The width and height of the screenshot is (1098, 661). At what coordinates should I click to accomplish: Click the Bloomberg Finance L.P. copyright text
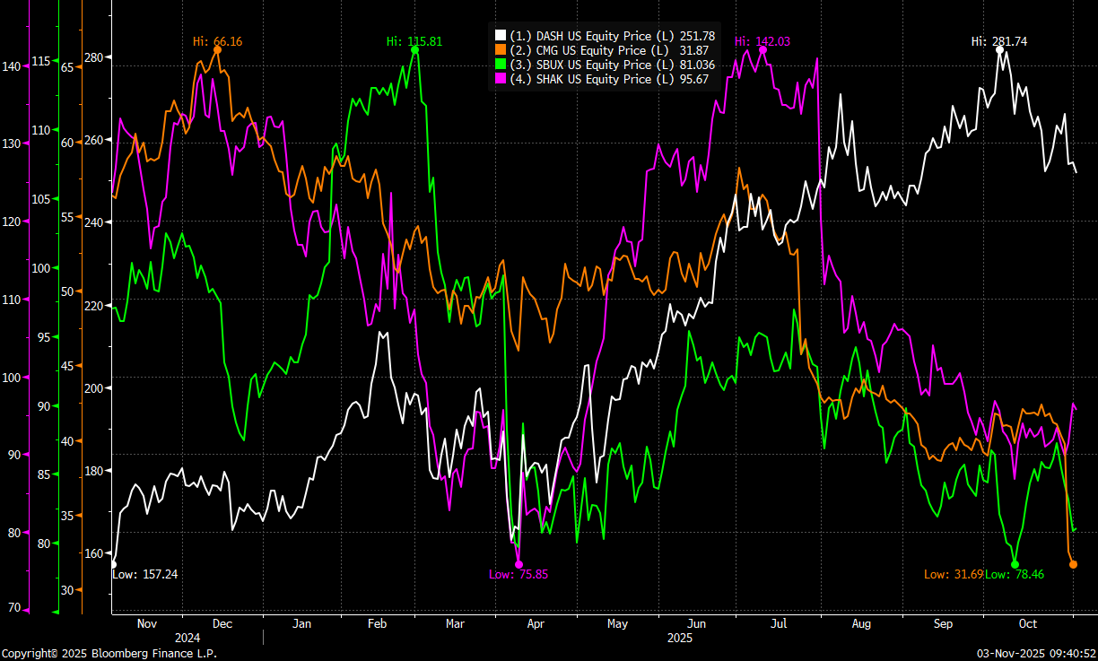click(109, 654)
